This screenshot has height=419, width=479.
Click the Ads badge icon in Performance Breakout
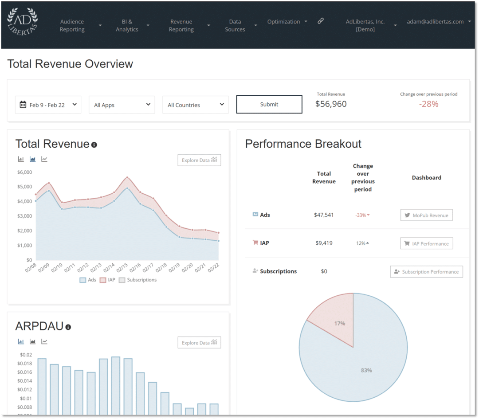click(255, 215)
